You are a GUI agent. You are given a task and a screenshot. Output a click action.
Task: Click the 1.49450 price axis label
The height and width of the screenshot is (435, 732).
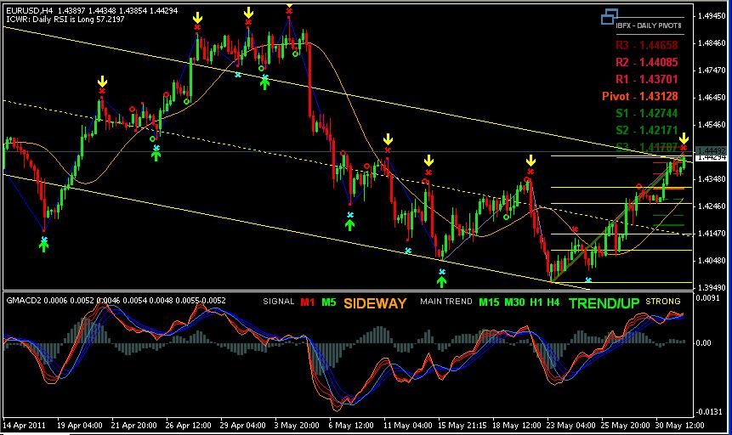pos(712,16)
